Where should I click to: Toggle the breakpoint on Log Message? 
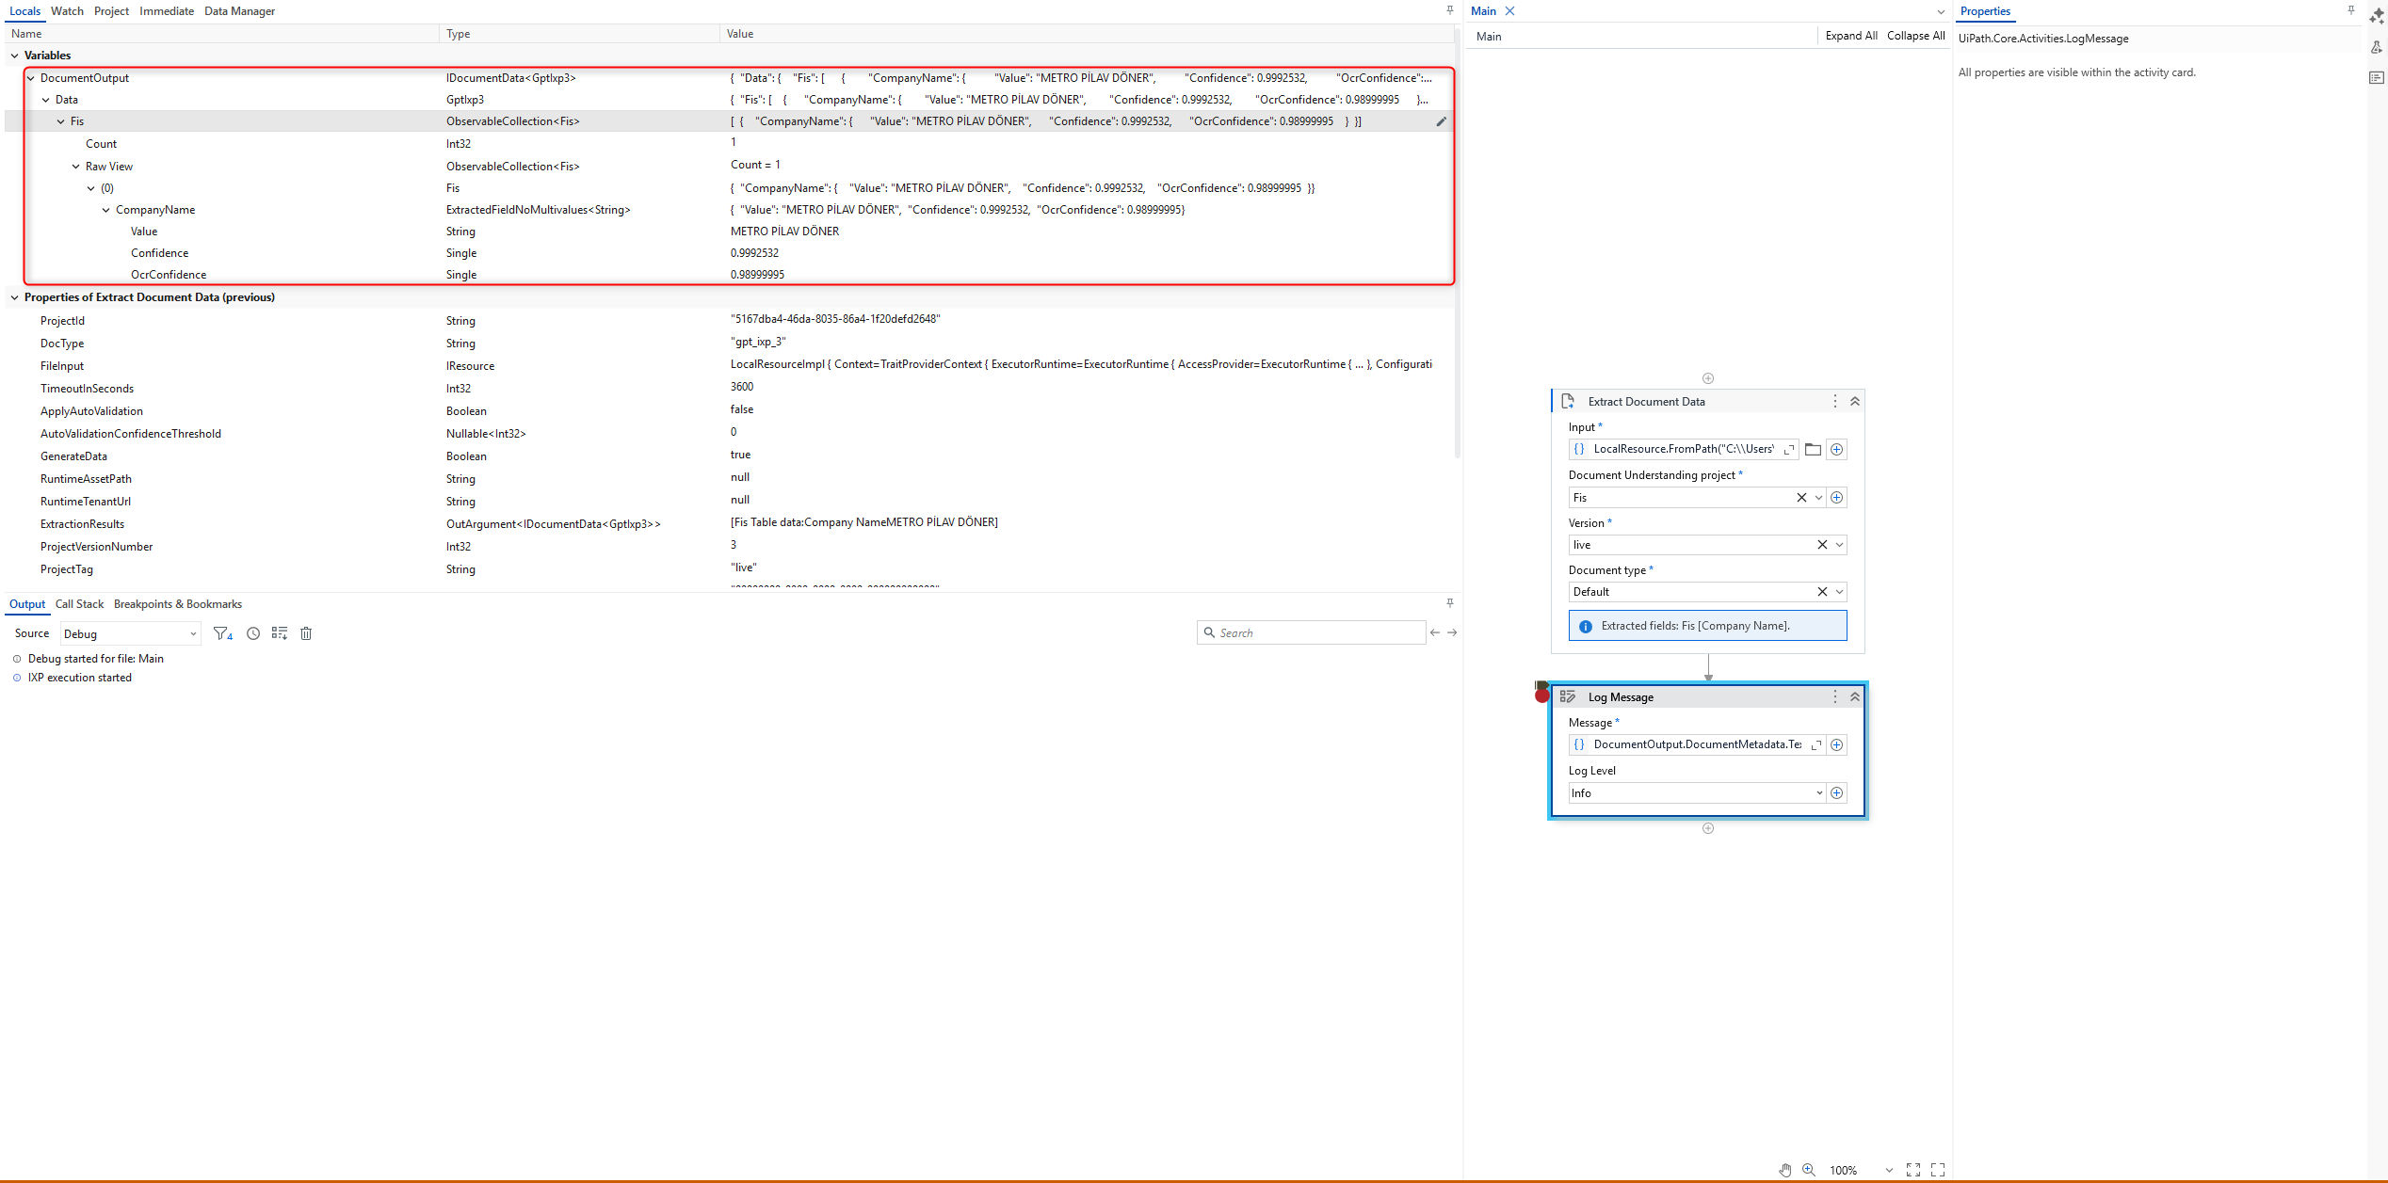tap(1541, 695)
